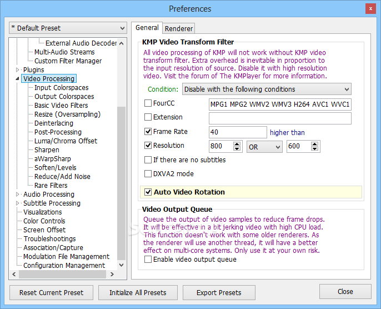
Task: Click tree horizontal scrollbar right arrow
Action: click(112, 274)
